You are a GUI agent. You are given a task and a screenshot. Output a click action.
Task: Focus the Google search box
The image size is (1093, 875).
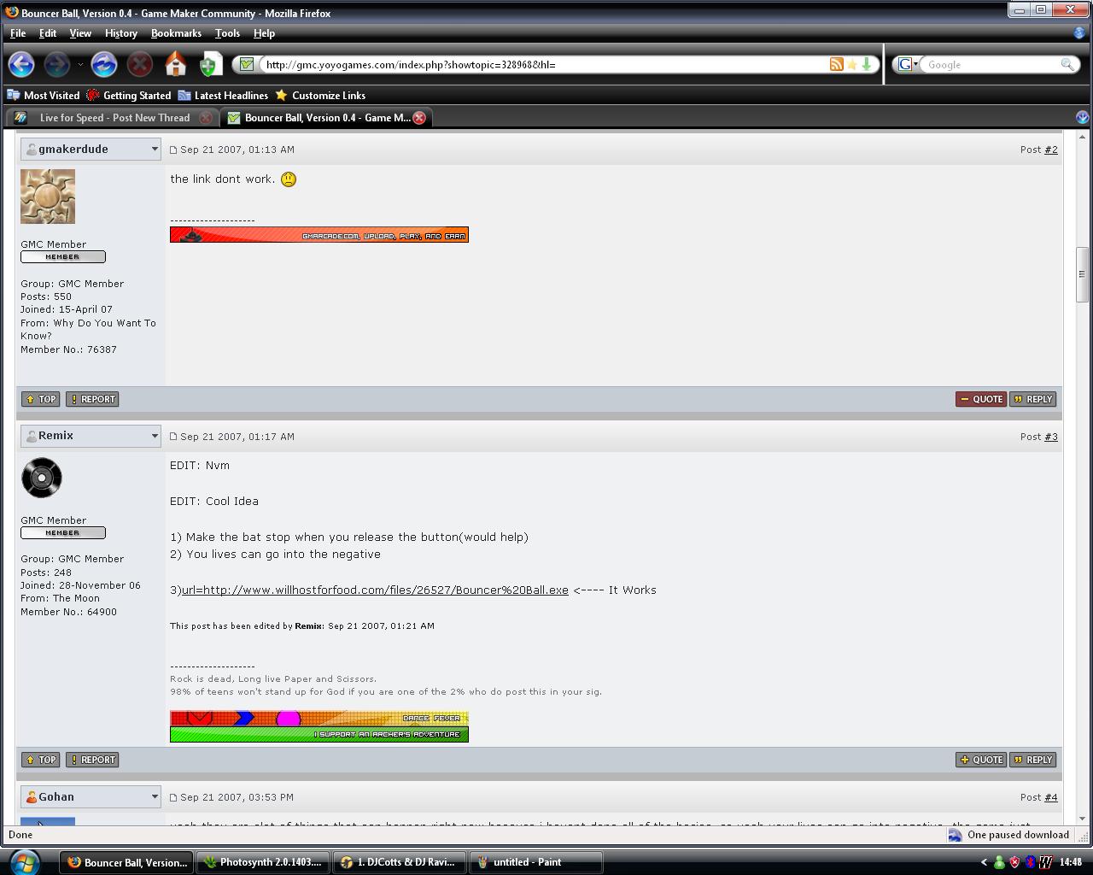coord(991,64)
